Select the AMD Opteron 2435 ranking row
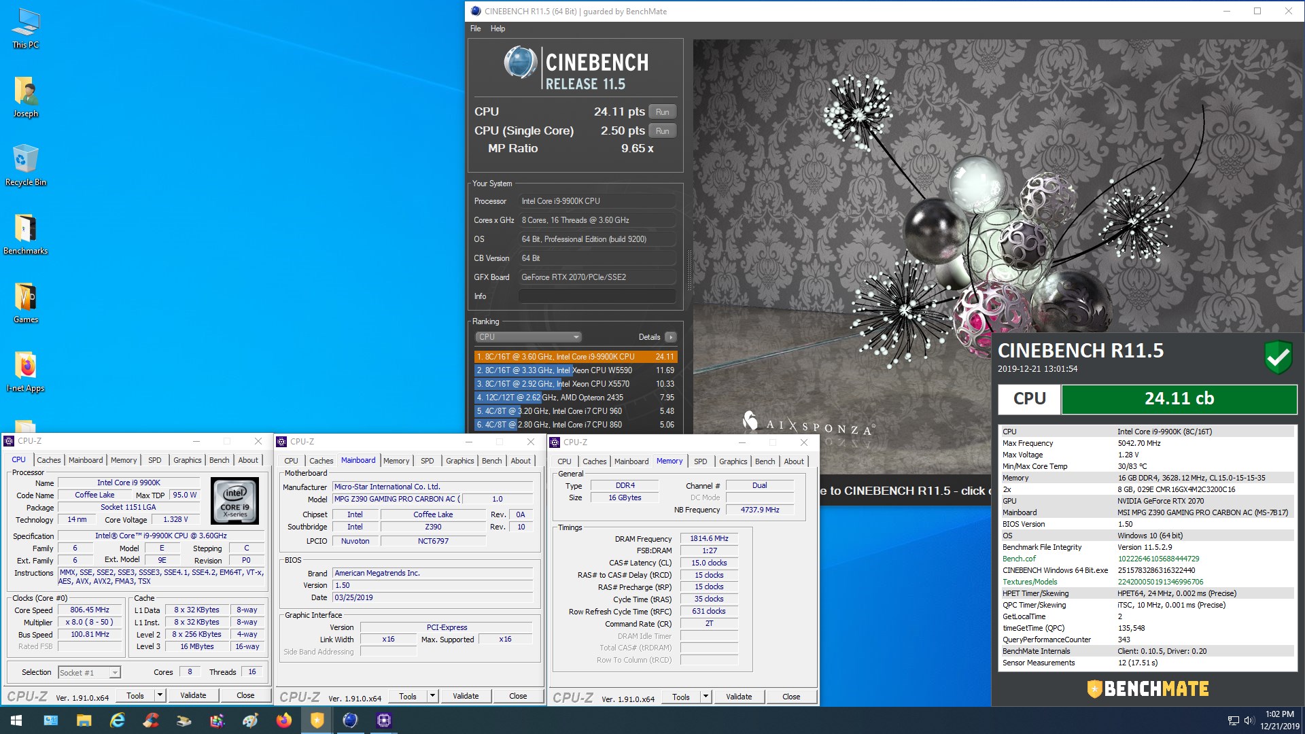The height and width of the screenshot is (734, 1305). (x=575, y=398)
